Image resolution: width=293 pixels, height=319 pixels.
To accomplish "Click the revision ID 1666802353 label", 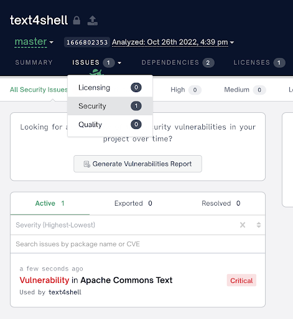I will (87, 42).
